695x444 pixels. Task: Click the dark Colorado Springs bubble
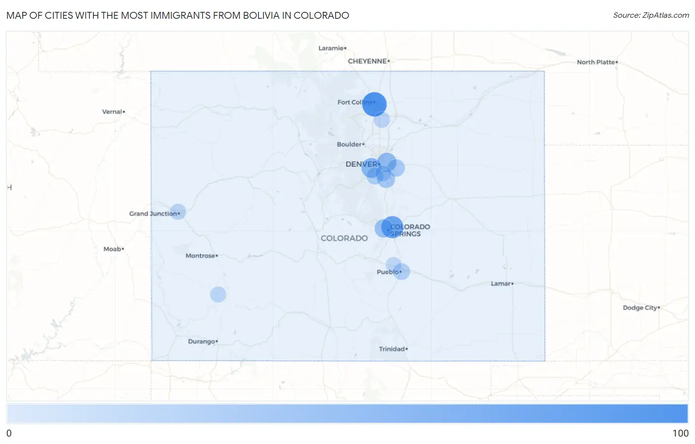(392, 227)
